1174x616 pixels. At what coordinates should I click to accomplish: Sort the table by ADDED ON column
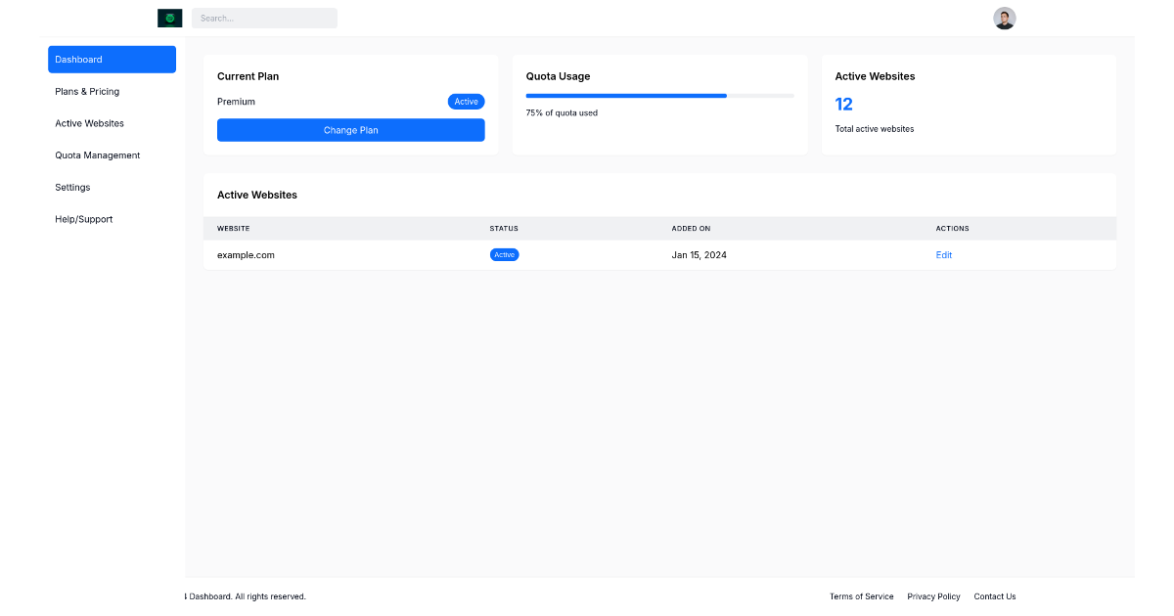pos(691,228)
